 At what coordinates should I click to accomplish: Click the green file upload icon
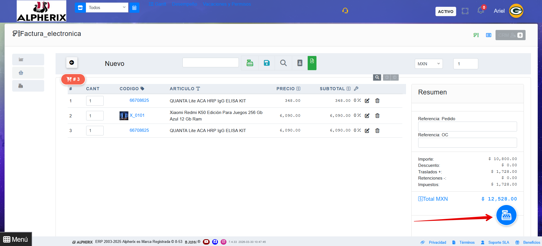pyautogui.click(x=312, y=63)
